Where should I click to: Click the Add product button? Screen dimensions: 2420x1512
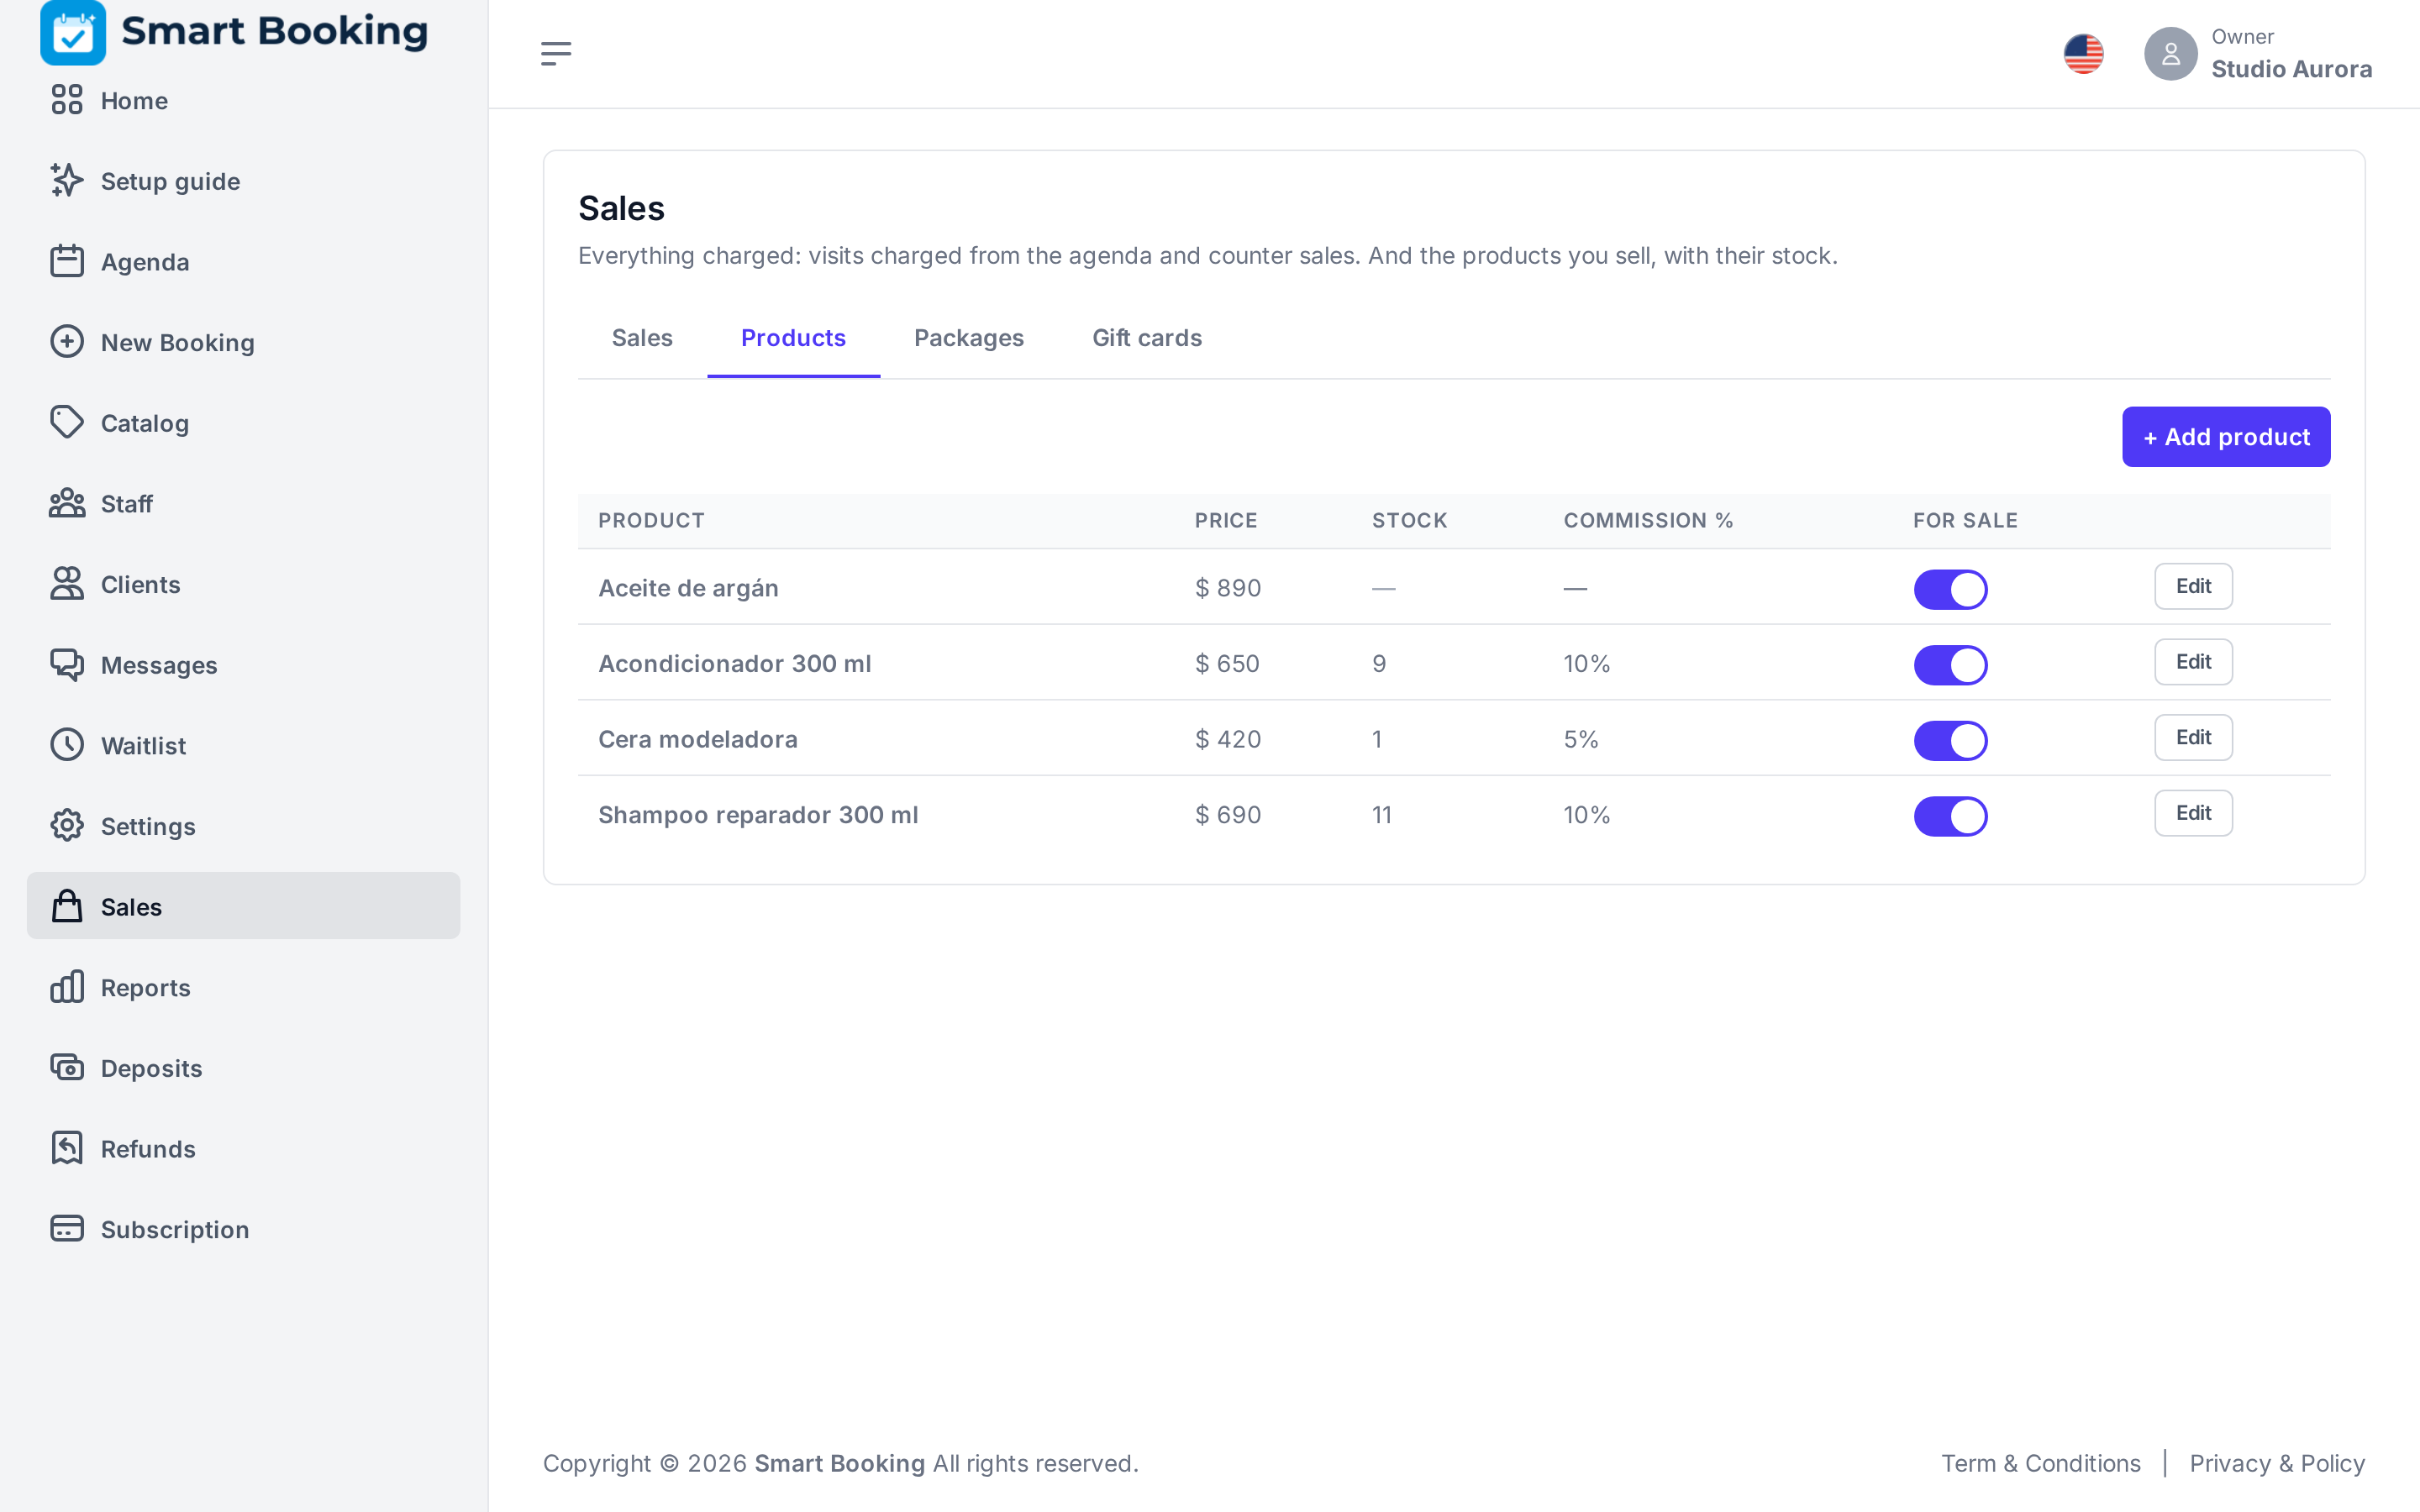2226,437
